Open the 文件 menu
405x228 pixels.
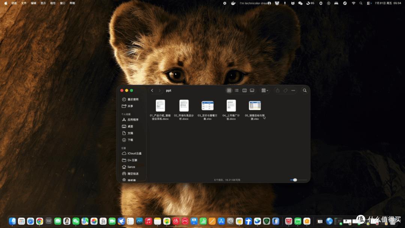[x=24, y=3]
